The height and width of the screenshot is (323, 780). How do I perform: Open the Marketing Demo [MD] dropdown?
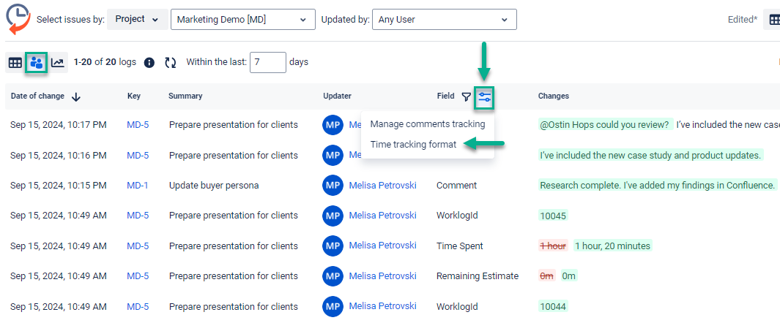pyautogui.click(x=242, y=20)
